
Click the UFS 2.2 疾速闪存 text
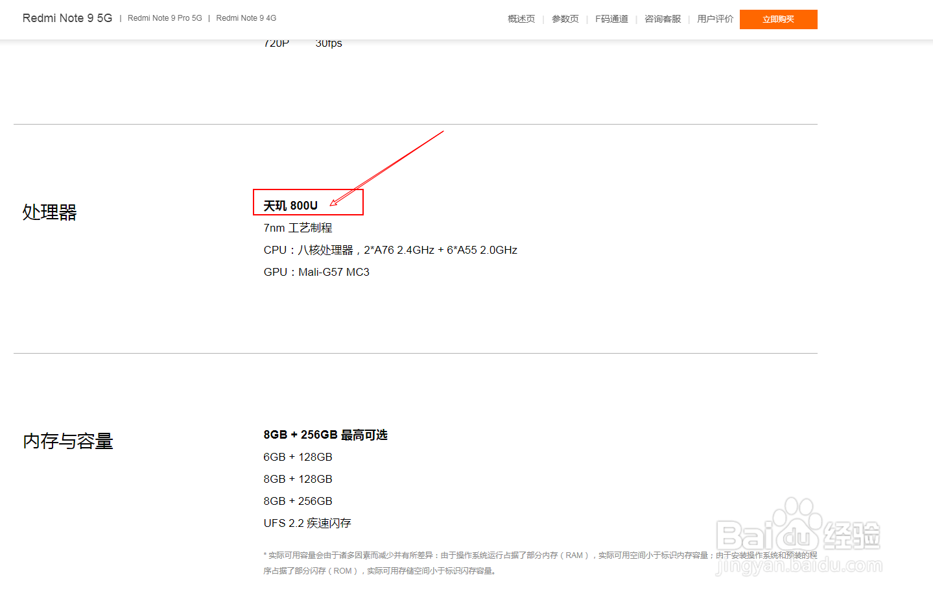(x=307, y=523)
